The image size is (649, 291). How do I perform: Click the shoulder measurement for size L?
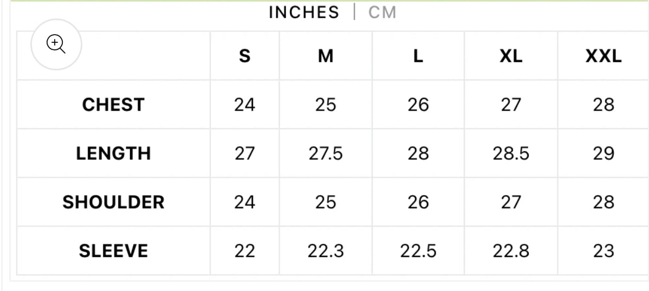(x=418, y=202)
